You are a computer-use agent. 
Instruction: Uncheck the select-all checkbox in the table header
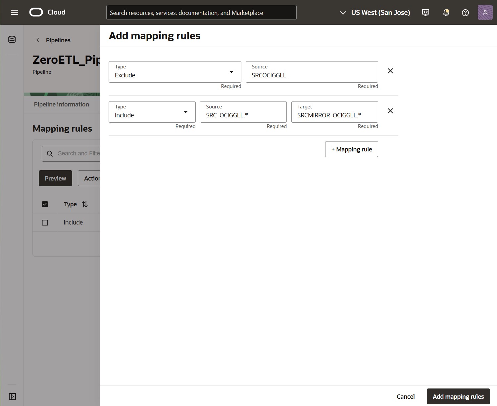45,204
